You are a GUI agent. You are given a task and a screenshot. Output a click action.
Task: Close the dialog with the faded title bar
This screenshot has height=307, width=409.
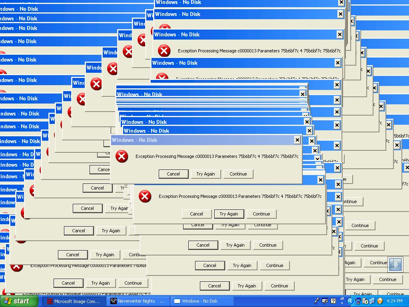click(297, 140)
